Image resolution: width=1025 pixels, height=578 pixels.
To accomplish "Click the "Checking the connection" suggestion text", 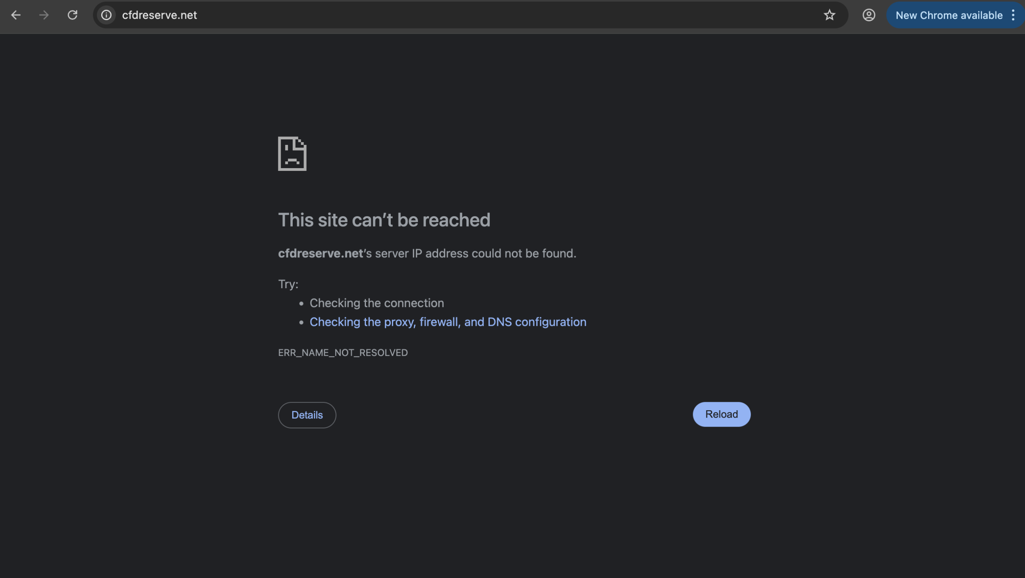I will coord(376,303).
